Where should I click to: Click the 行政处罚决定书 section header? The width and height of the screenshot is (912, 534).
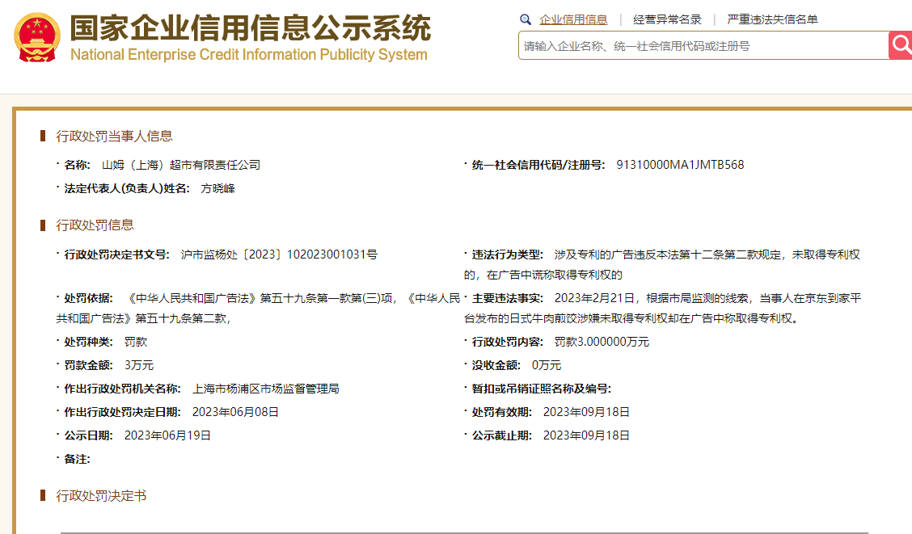[101, 495]
